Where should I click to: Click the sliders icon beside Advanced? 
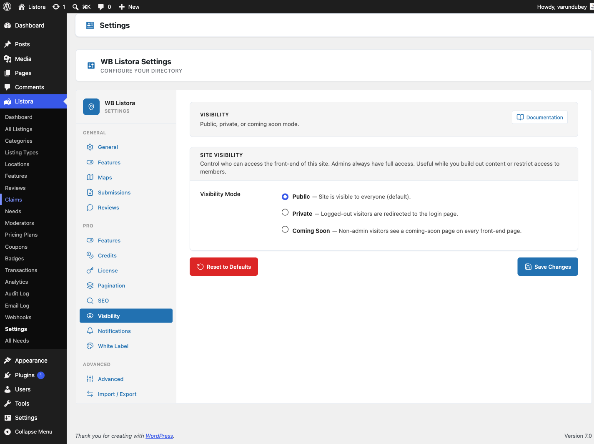pos(90,379)
